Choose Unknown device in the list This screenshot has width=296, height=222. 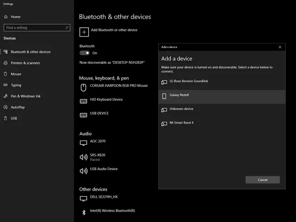tap(222, 111)
